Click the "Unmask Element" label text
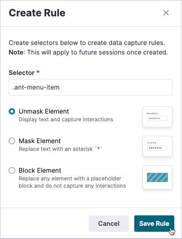This screenshot has width=182, height=239. [44, 111]
